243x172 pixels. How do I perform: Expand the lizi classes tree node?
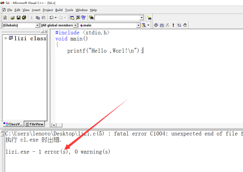tap(6, 39)
